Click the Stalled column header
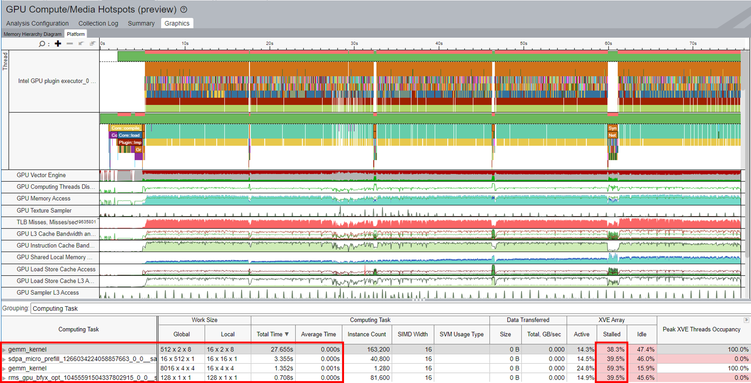The width and height of the screenshot is (751, 383). click(611, 334)
